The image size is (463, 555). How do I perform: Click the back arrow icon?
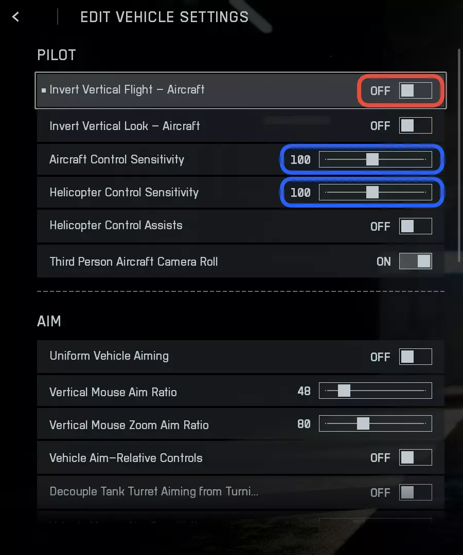[15, 17]
